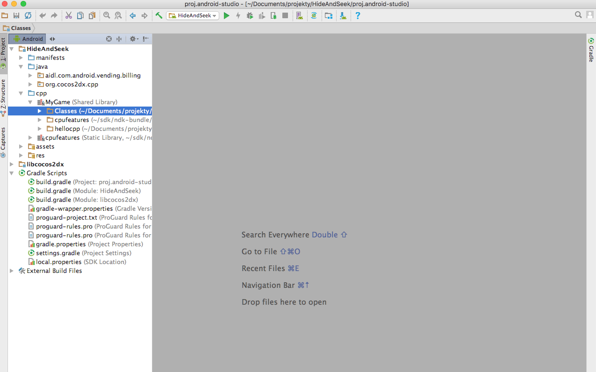Open Search Everywhere magnifier at top right
The width and height of the screenshot is (596, 372).
(578, 15)
